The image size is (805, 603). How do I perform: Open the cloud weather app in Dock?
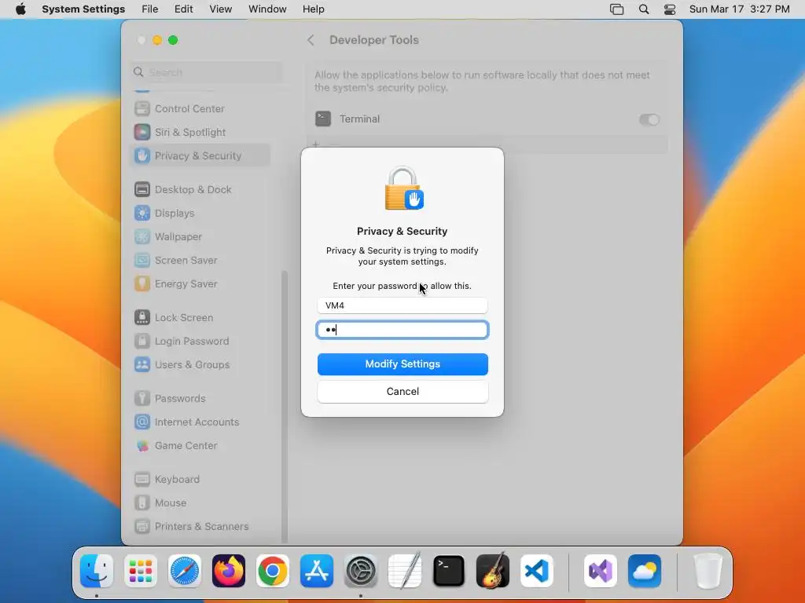[645, 571]
